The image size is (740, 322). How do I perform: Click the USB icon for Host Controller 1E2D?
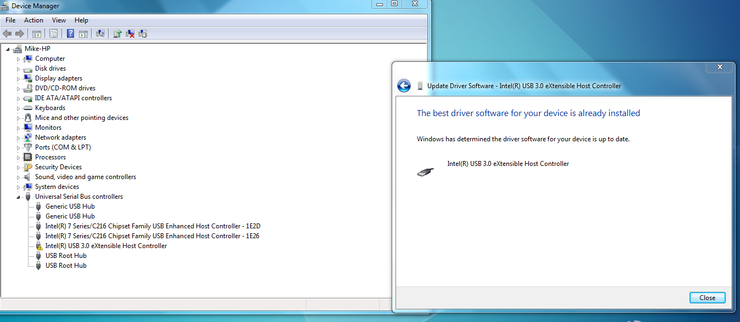point(38,226)
